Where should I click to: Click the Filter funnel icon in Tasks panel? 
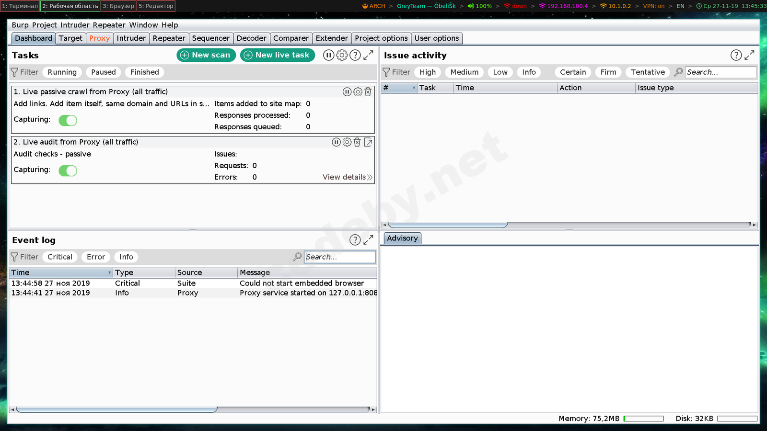coord(15,72)
